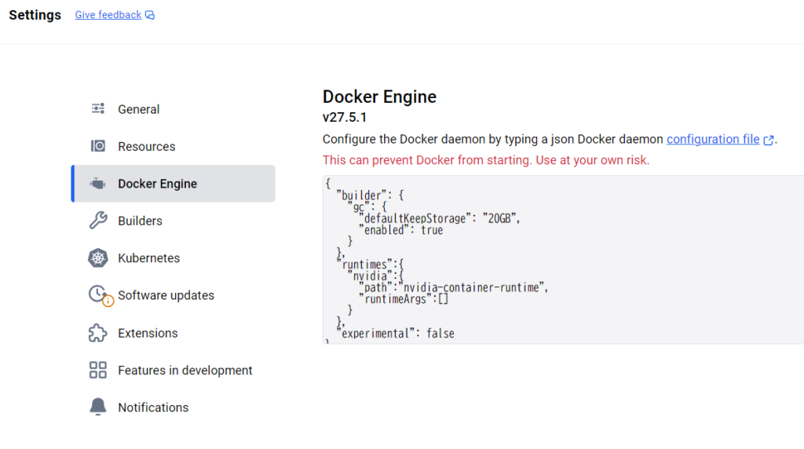Click the external link icon after configuration file
This screenshot has width=804, height=449.
pos(769,141)
